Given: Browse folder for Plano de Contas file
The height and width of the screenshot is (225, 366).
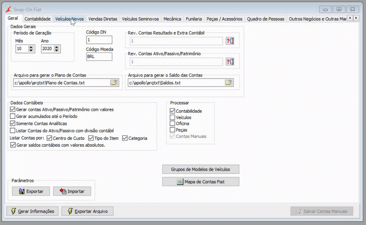Looking at the screenshot, I should pyautogui.click(x=114, y=83).
